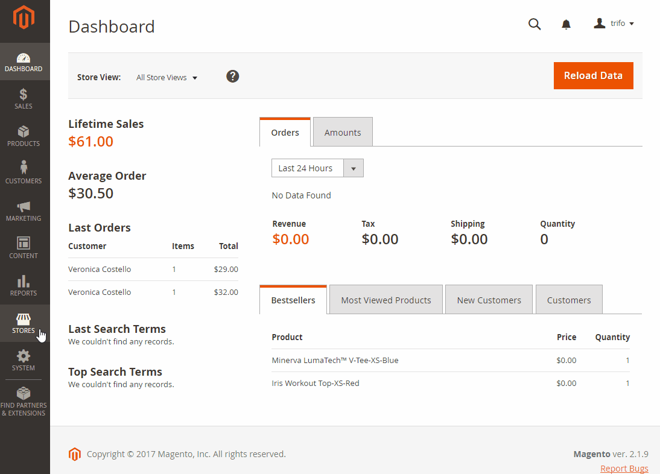The image size is (660, 474).
Task: Click the Lifetime Sales $61.00 value
Action: tap(91, 142)
